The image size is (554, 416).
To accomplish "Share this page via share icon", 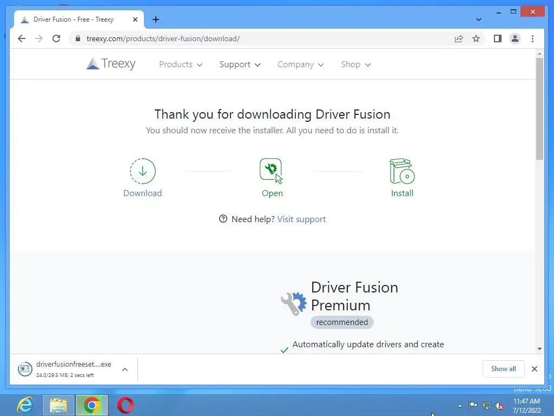I will click(x=459, y=38).
